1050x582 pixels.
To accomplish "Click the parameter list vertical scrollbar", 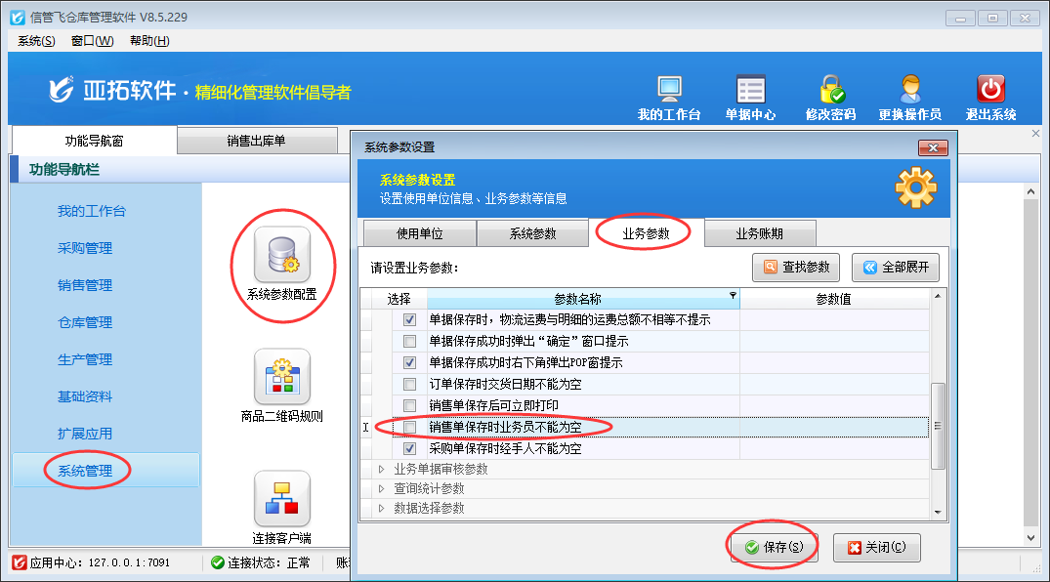I will point(938,426).
